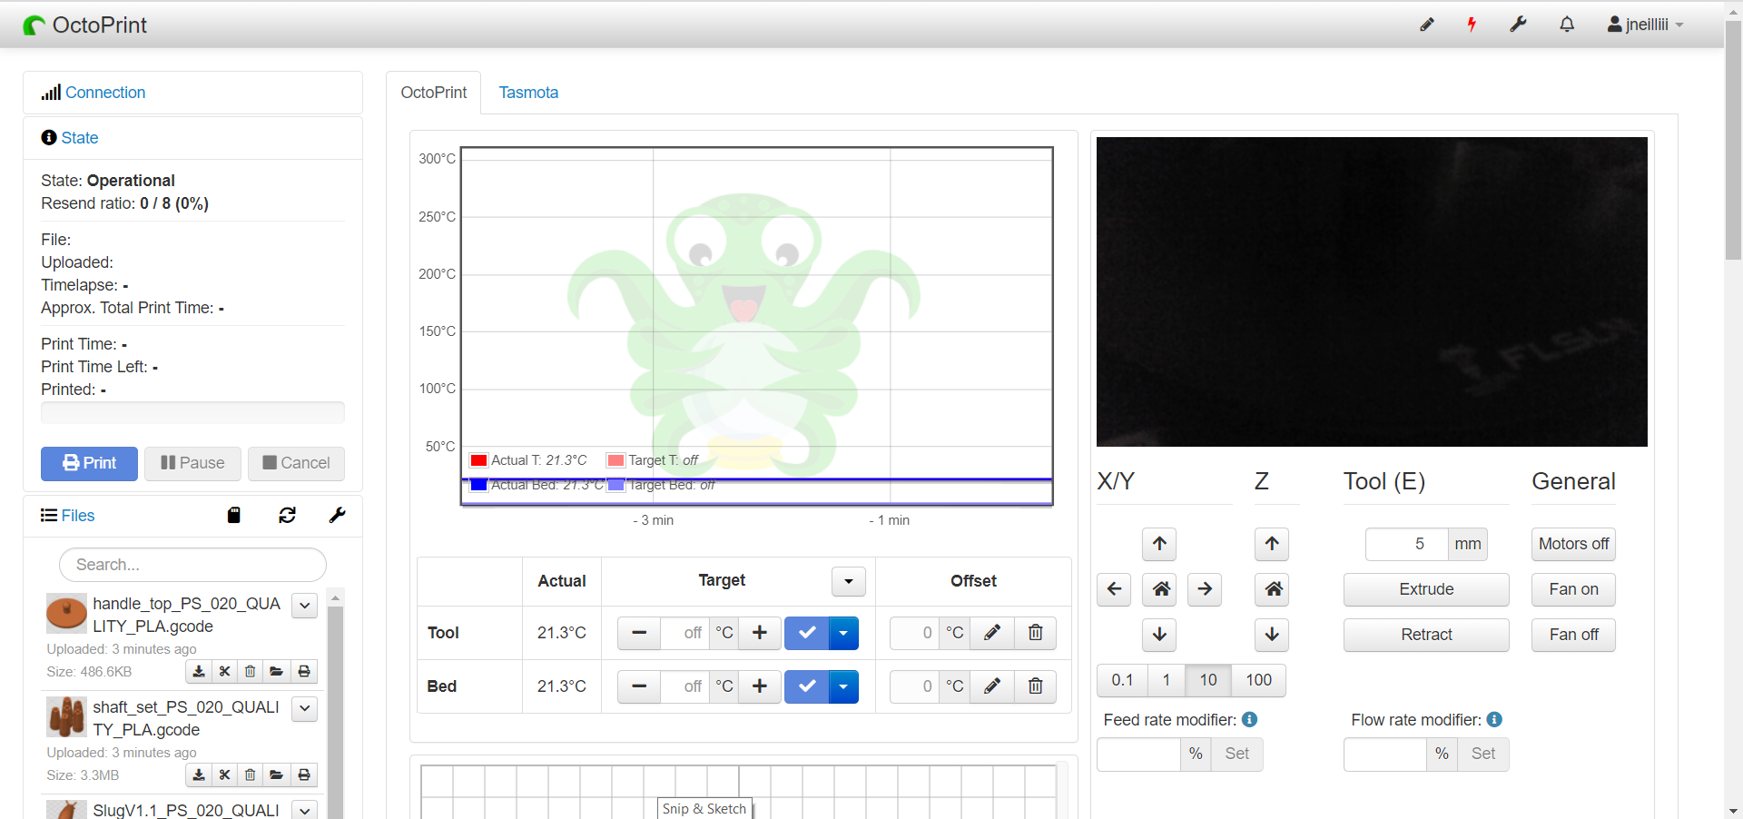Viewport: 1743px width, 819px height.
Task: Open Bed target preset dropdown arrow
Action: 843,686
